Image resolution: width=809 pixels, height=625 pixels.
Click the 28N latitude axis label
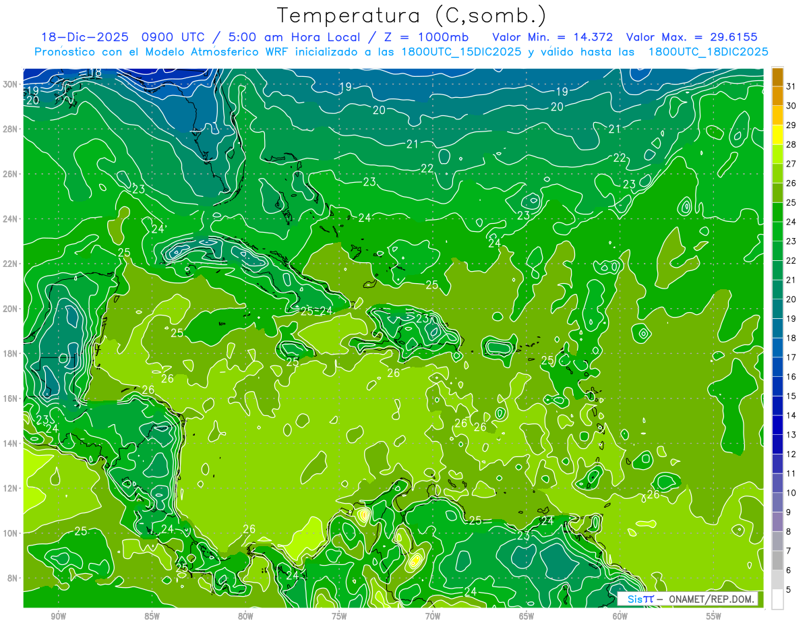[x=10, y=129]
